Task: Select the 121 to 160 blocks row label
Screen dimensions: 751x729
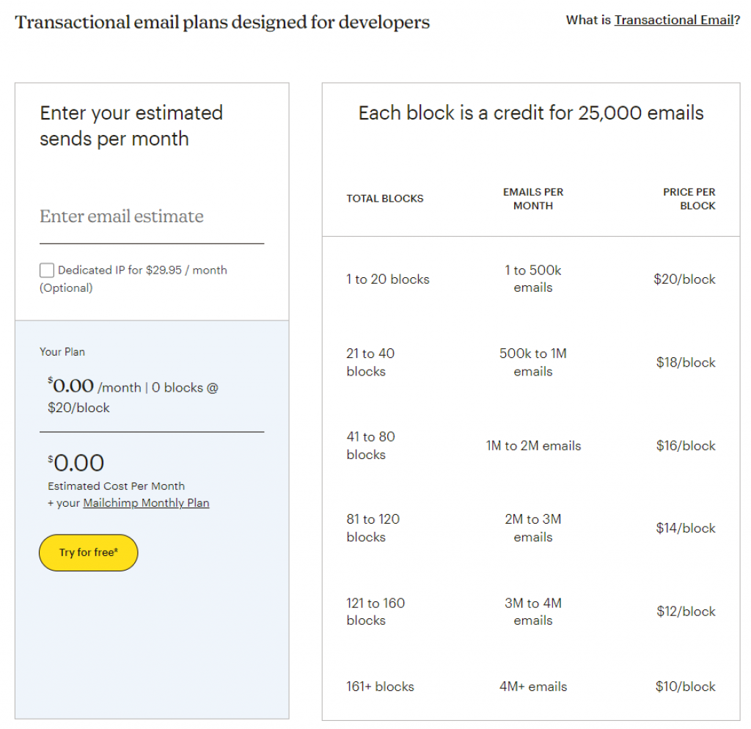Action: (x=375, y=612)
